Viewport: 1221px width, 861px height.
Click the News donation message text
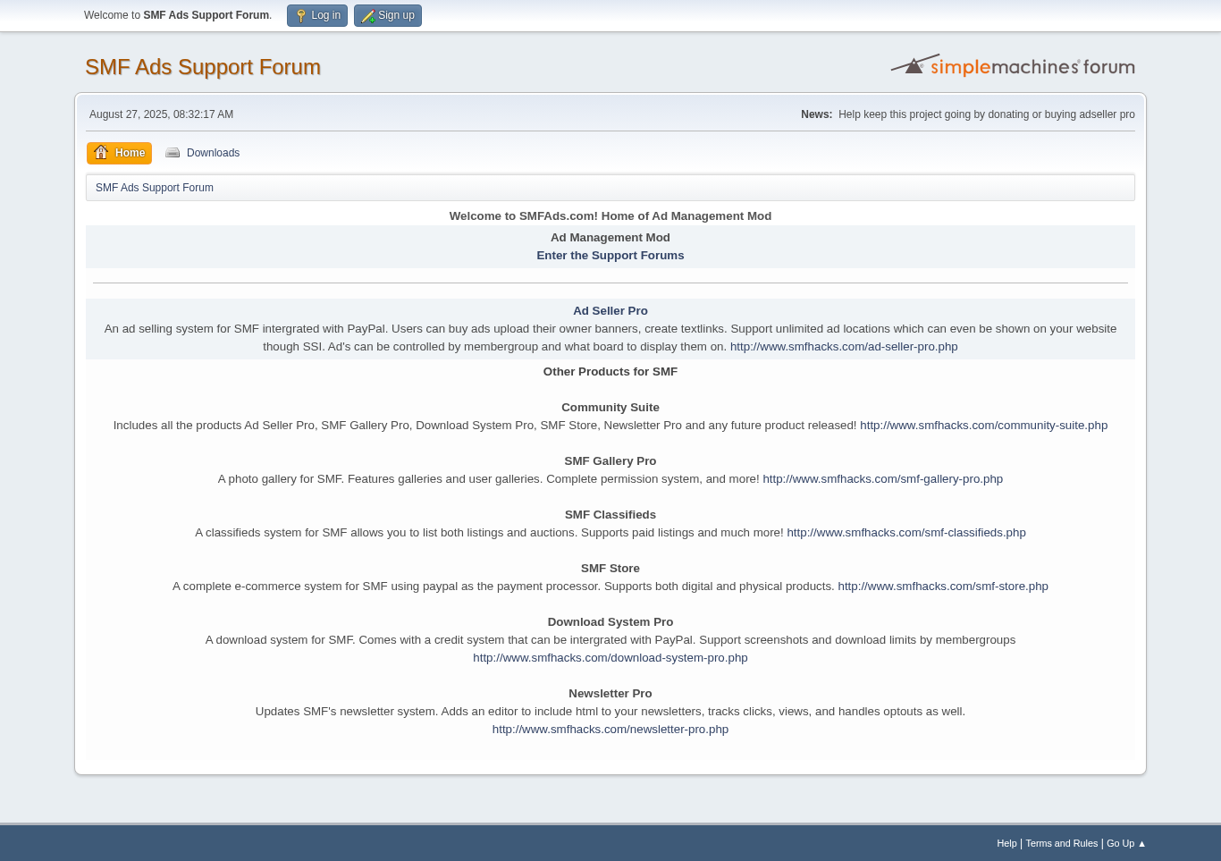(987, 114)
